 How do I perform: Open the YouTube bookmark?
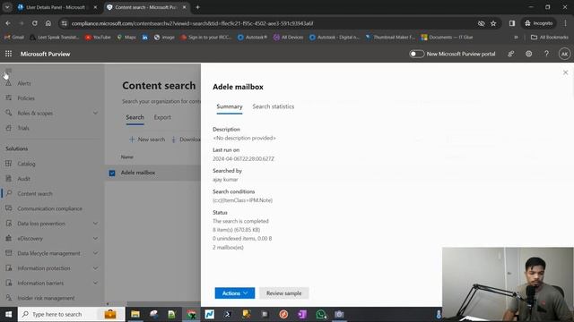[x=98, y=38]
